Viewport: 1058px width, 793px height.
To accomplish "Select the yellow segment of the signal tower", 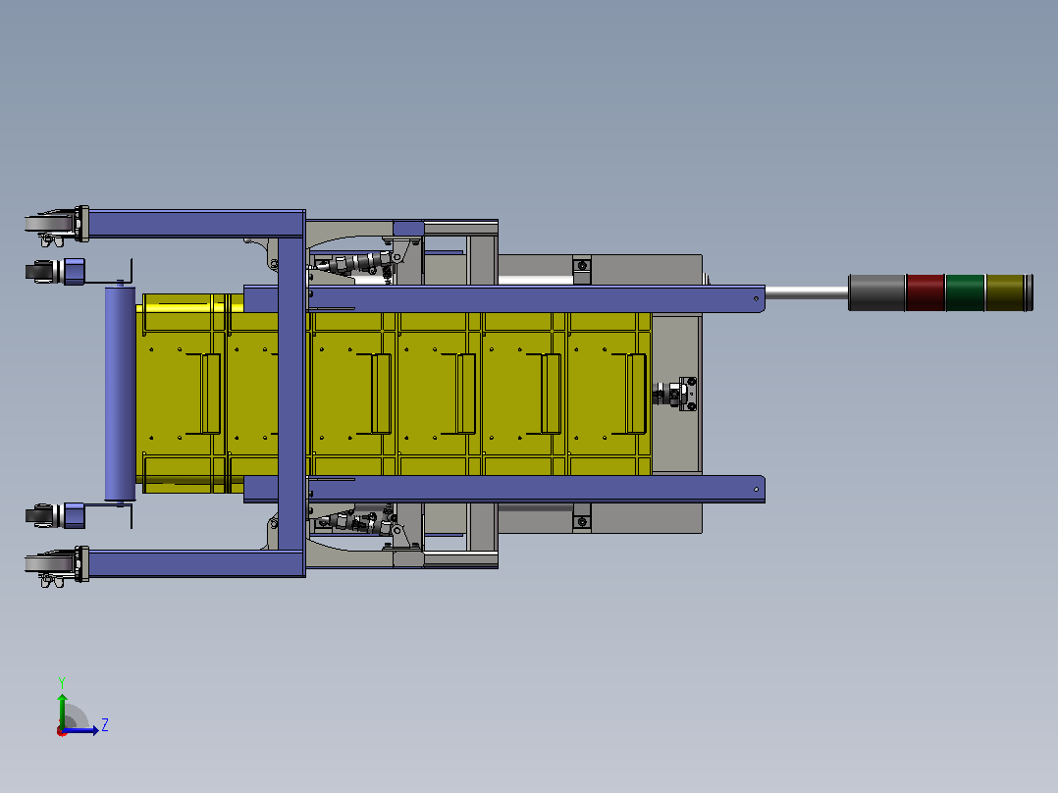I will 1005,292.
